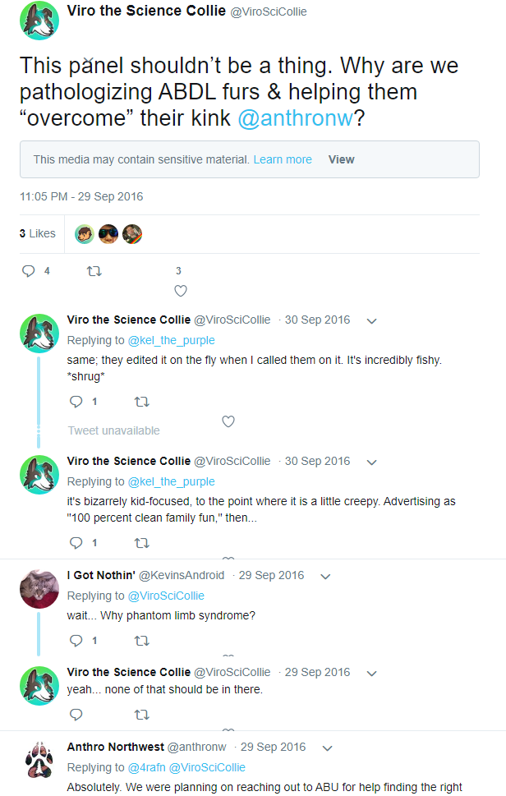Reply to the phantom limb syndrome tweet
Screen dimensions: 506x796
pos(76,640)
